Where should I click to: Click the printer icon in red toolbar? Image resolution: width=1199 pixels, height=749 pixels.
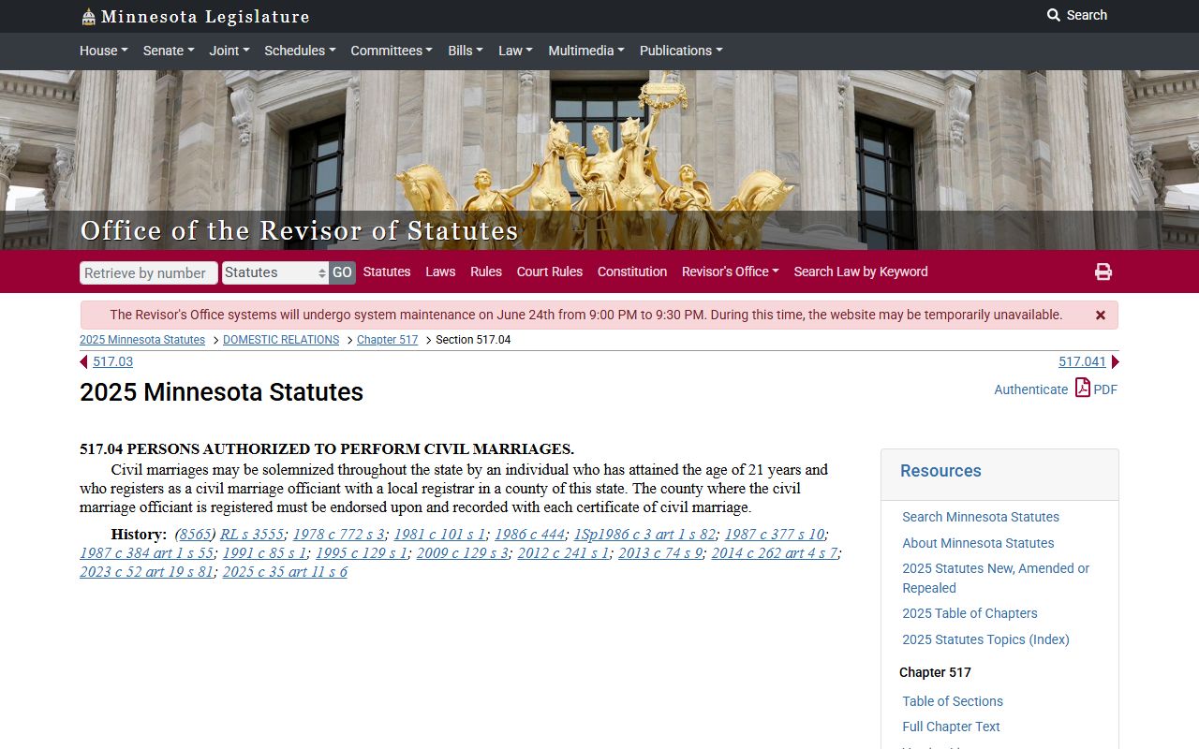(x=1103, y=272)
